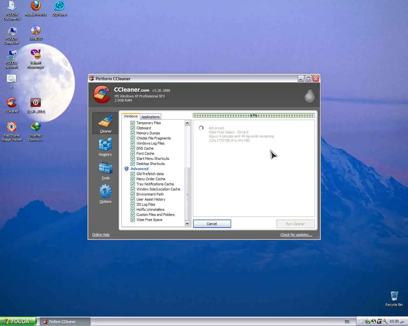Viewport: 408px width, 326px height.
Task: Open the Registry section icon
Action: (x=105, y=144)
